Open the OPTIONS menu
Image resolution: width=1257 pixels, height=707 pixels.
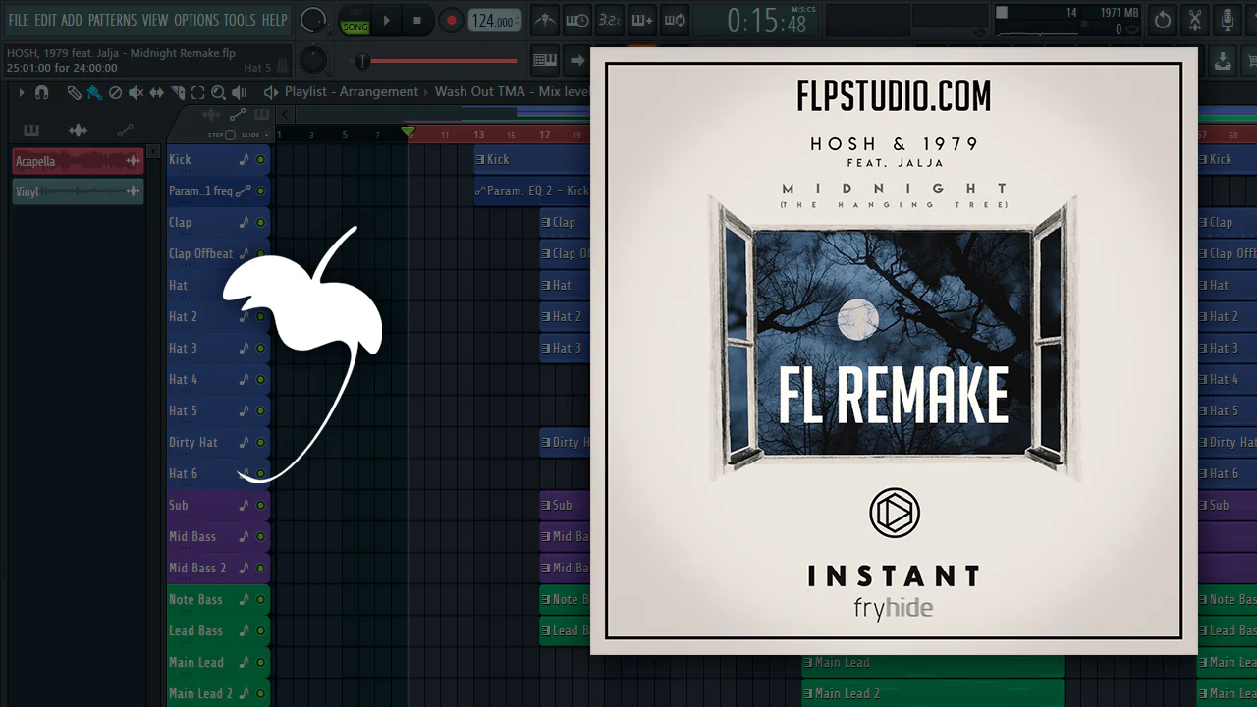coord(196,20)
